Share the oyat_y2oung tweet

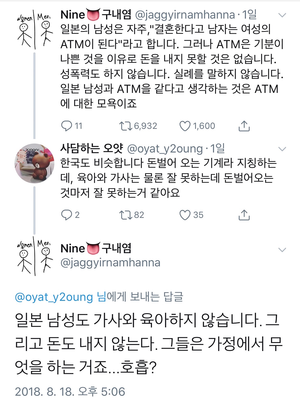point(244,215)
